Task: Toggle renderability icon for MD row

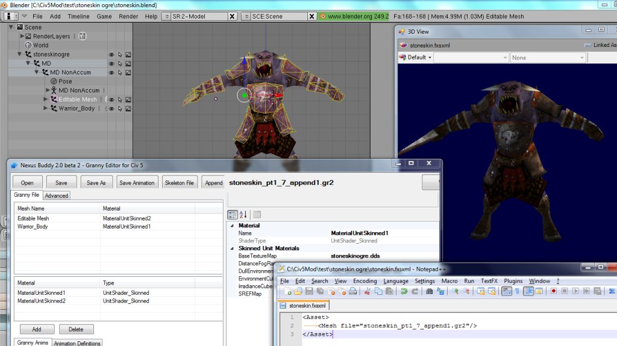Action: click(x=128, y=64)
